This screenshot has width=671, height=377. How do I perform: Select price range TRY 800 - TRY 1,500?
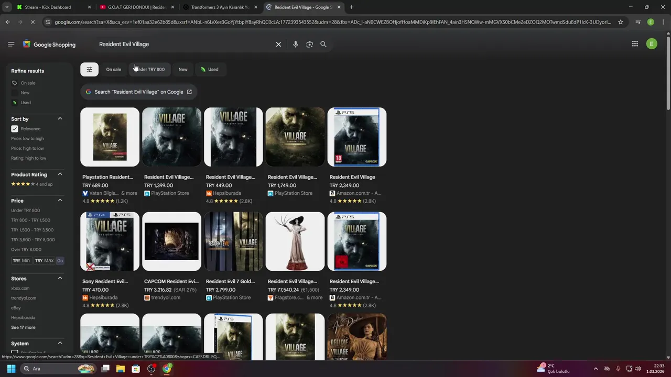[x=30, y=220]
